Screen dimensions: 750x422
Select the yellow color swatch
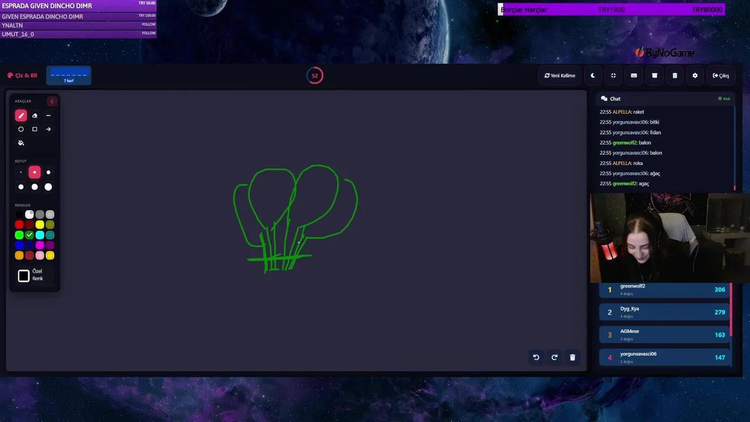40,224
